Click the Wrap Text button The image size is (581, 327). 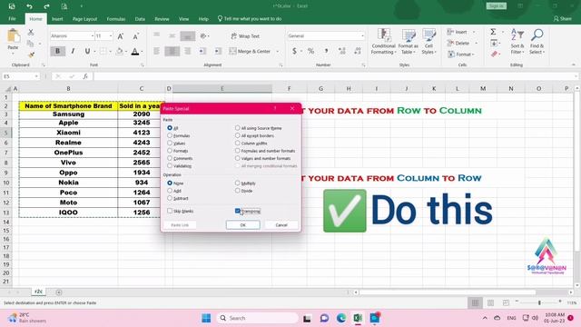tap(245, 36)
